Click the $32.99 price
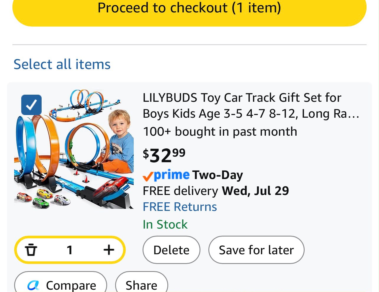Viewport: 379px width, 292px height. [164, 155]
